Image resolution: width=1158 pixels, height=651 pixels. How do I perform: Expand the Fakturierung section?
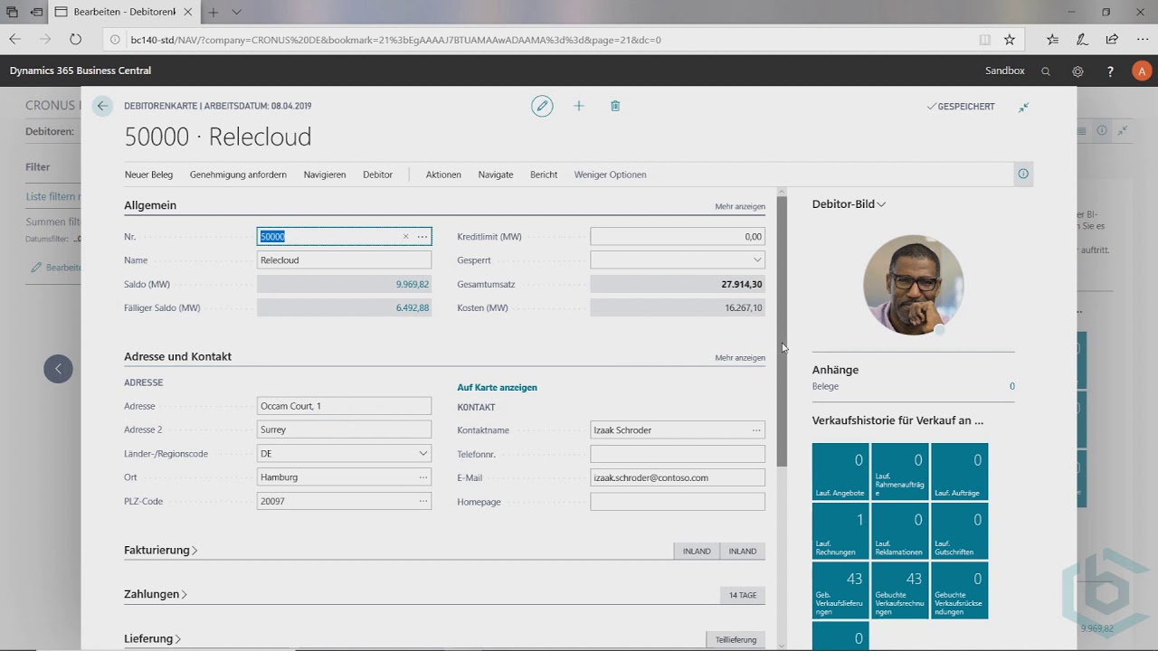pyautogui.click(x=161, y=550)
